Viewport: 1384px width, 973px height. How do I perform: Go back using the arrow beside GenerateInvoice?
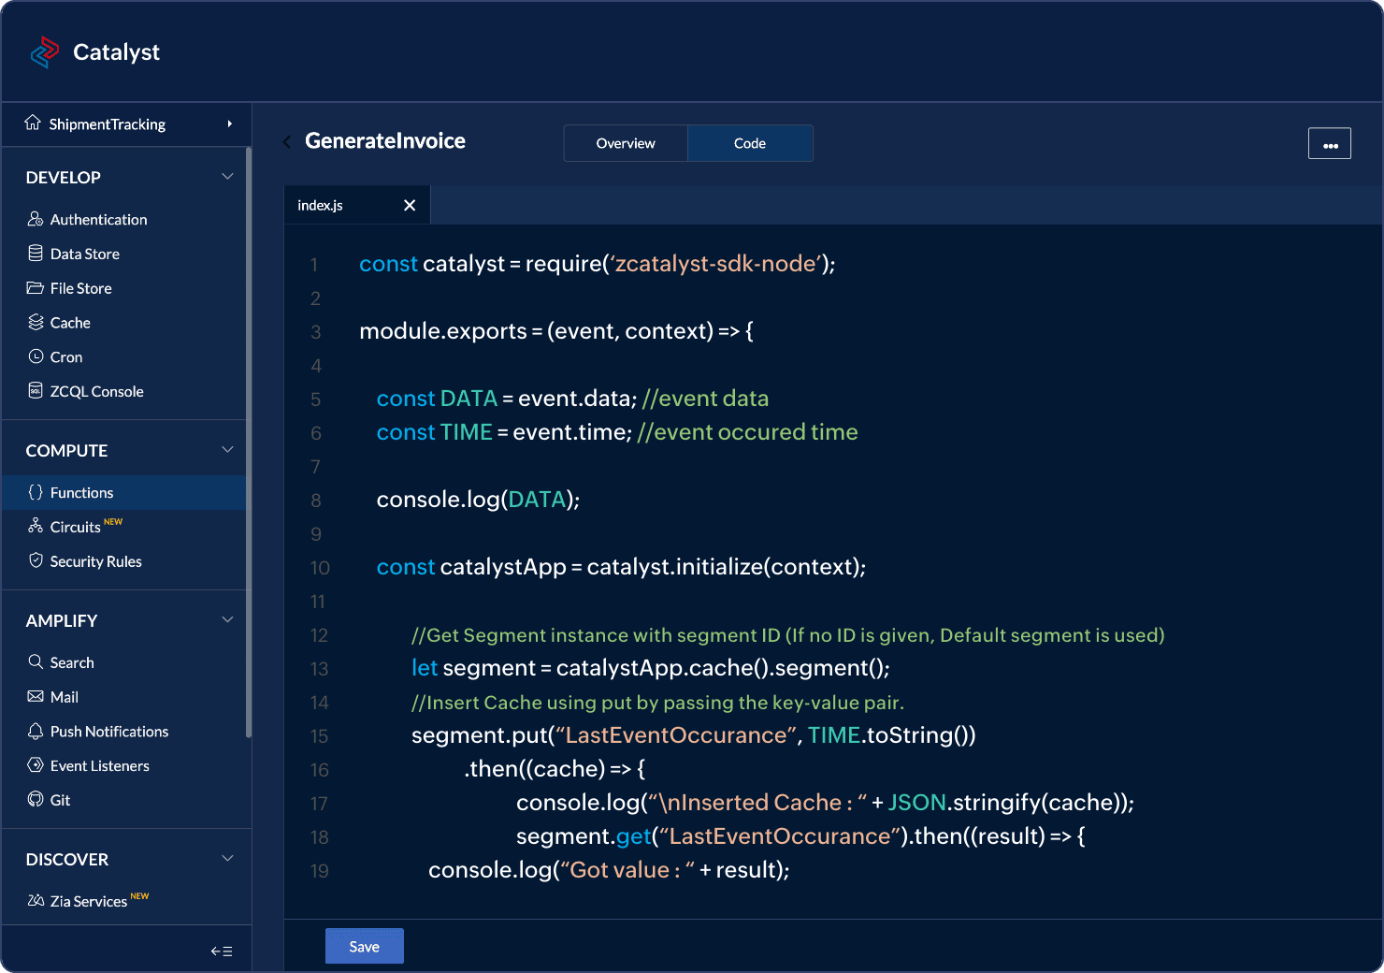(x=287, y=142)
